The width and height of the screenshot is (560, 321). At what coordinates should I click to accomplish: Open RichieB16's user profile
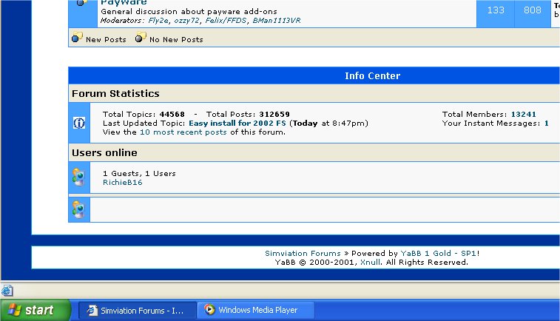tap(123, 183)
